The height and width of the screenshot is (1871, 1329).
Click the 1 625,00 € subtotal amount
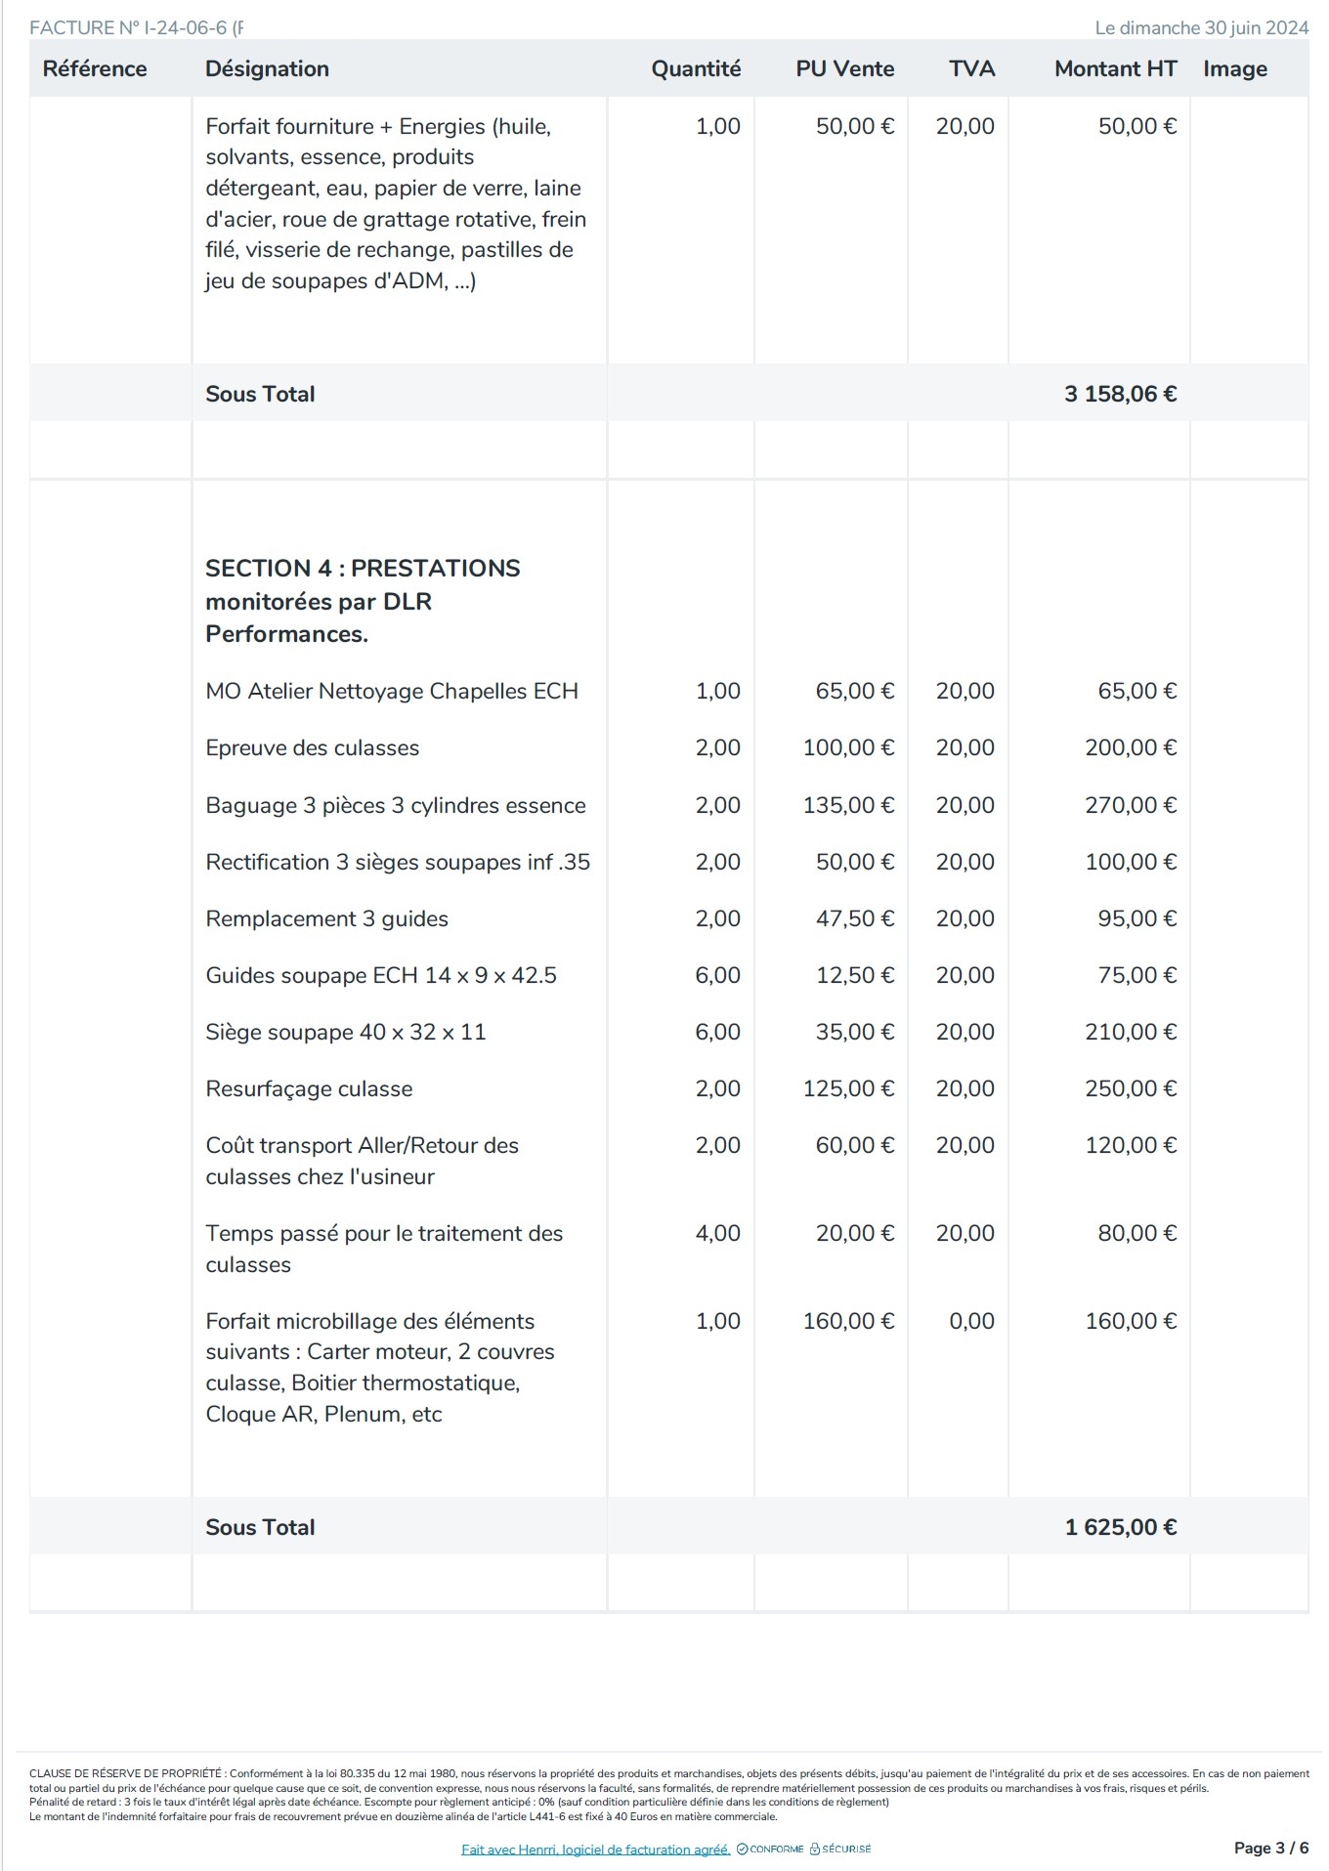coord(1120,1527)
